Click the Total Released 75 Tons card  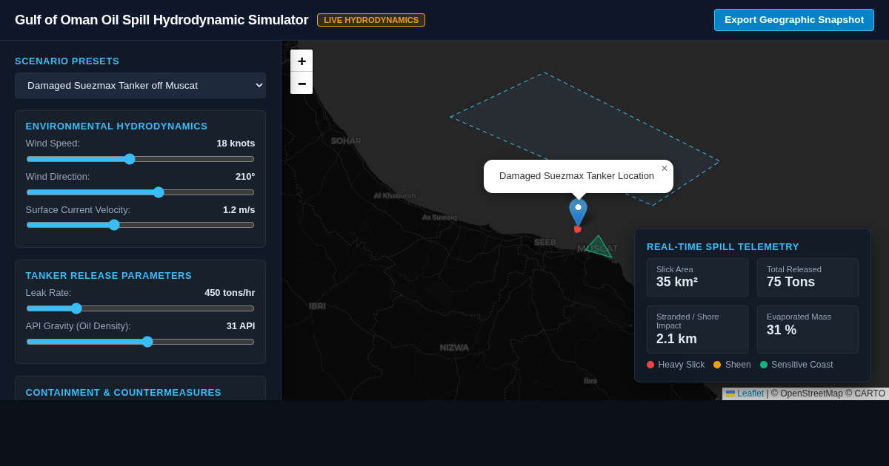click(808, 277)
